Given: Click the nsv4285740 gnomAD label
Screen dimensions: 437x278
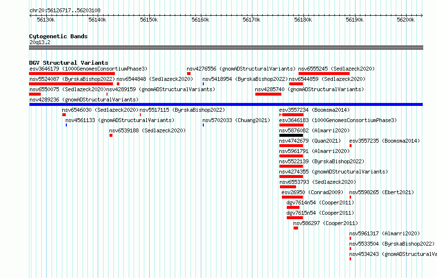Looking at the screenshot, I should click(309, 89).
